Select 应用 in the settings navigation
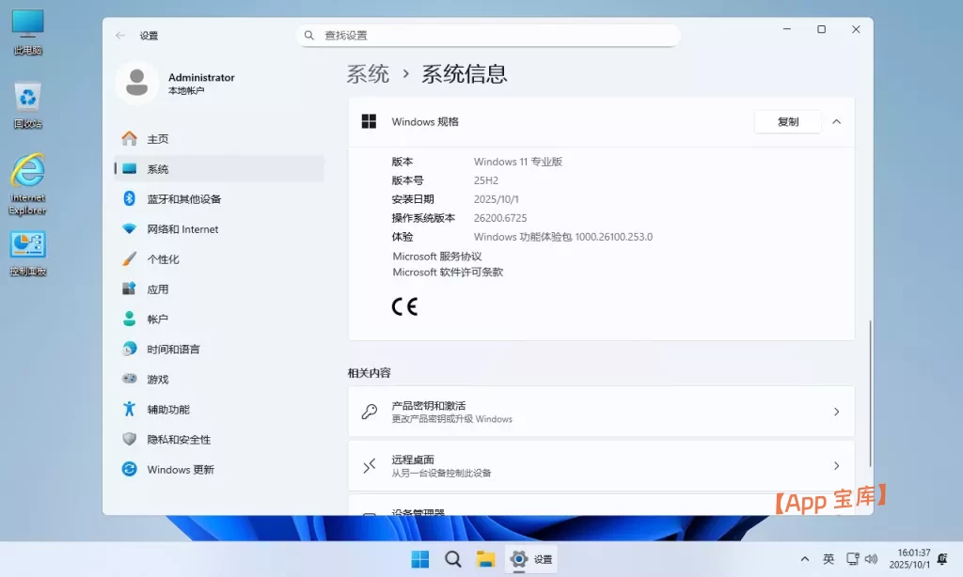The height and width of the screenshot is (577, 963). (x=128, y=288)
